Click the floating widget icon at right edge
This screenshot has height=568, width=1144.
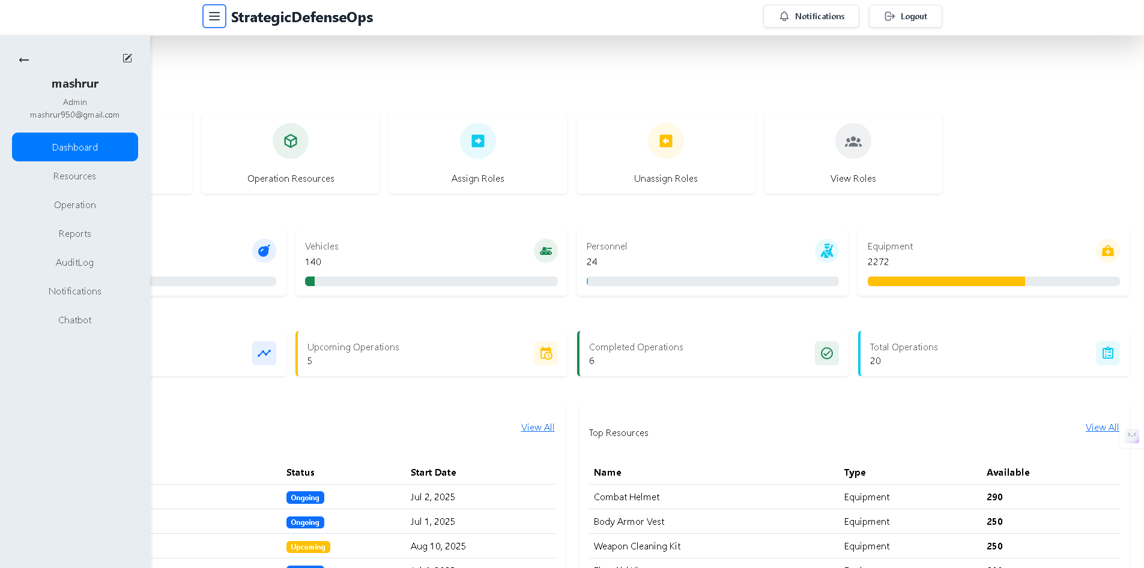[x=1132, y=435]
